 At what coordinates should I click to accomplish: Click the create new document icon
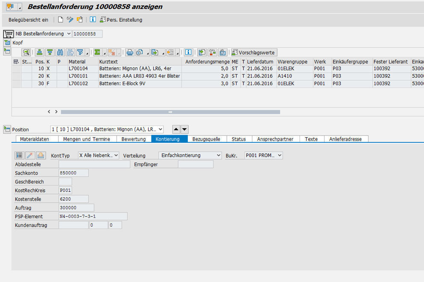[61, 20]
